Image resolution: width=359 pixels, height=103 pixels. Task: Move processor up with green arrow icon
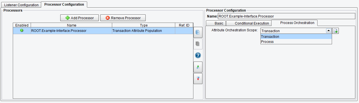198,67
